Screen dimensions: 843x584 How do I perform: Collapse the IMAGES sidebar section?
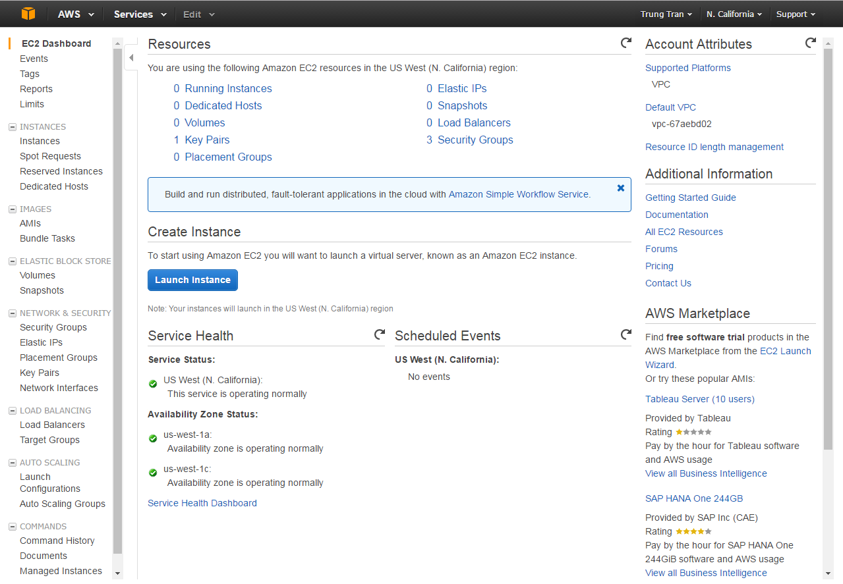13,209
